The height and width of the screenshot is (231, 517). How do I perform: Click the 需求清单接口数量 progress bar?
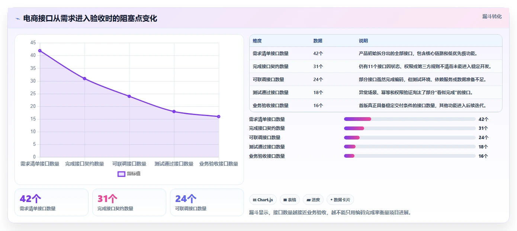click(x=410, y=119)
